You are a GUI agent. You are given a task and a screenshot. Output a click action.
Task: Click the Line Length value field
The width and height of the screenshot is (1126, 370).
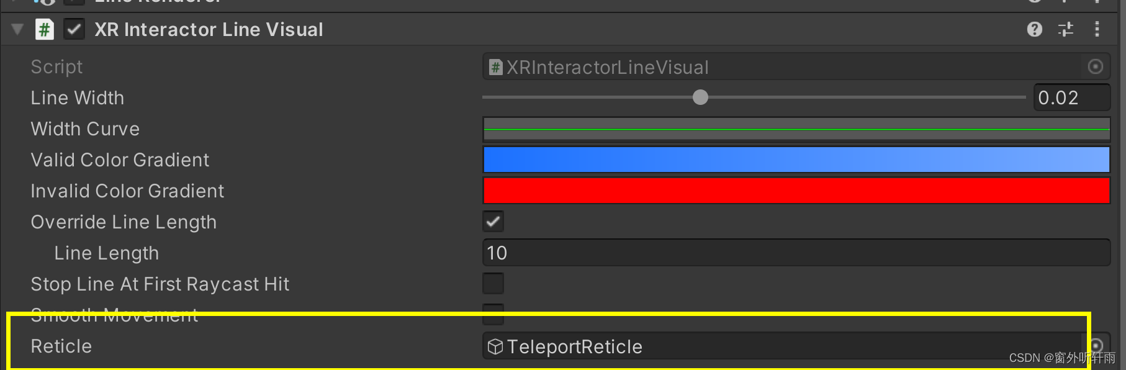(796, 253)
